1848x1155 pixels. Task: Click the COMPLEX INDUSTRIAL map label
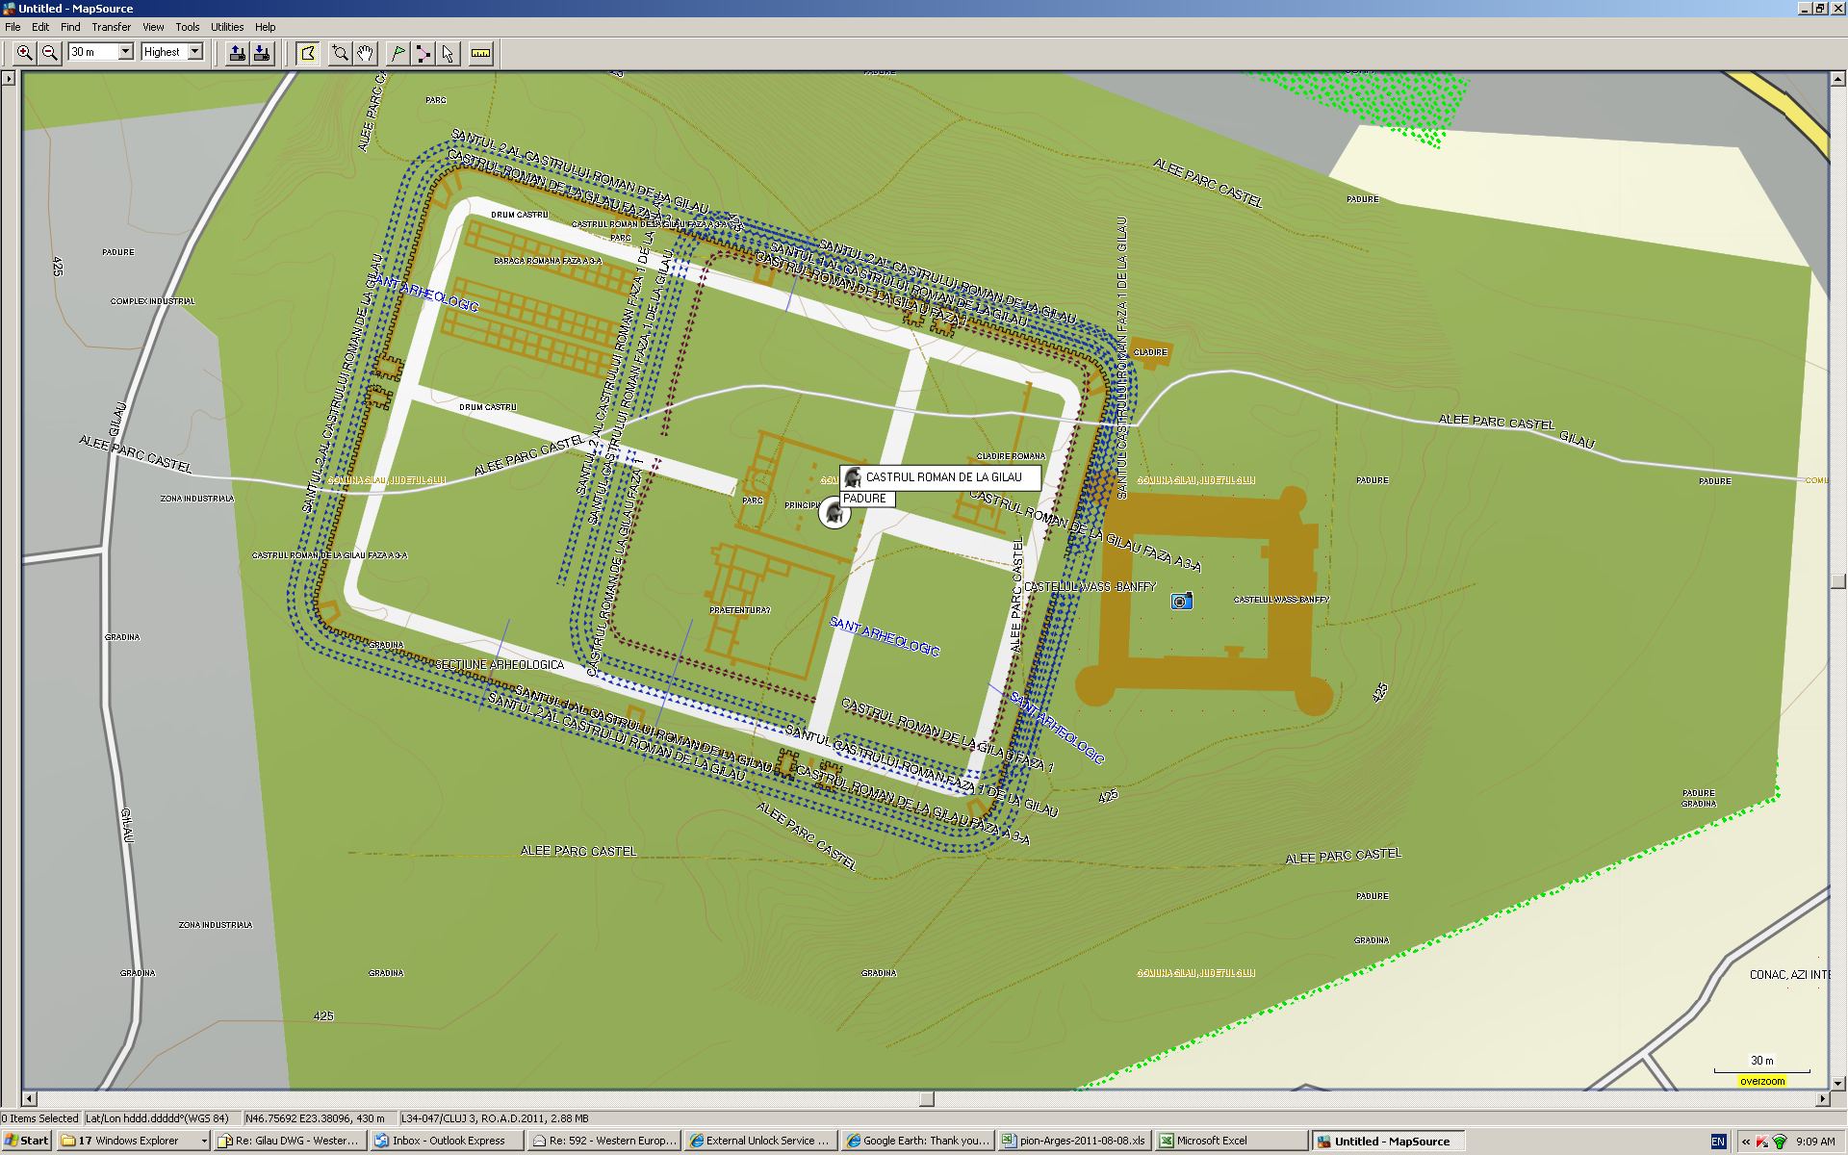[152, 301]
